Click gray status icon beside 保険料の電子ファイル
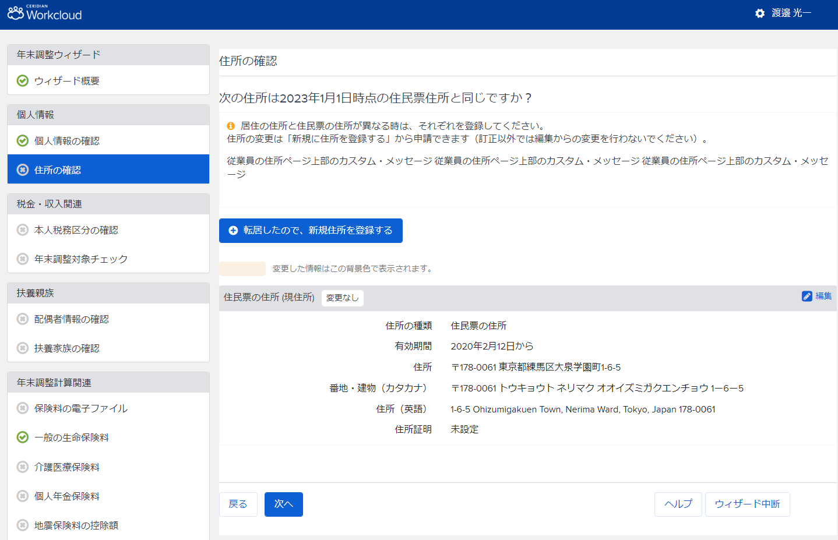Screen dimensions: 838x540 coord(23,408)
